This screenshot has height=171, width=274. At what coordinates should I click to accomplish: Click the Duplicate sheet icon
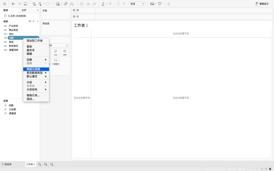click(x=66, y=4)
